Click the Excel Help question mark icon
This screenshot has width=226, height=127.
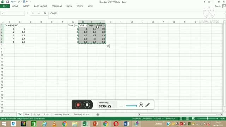coord(204,2)
